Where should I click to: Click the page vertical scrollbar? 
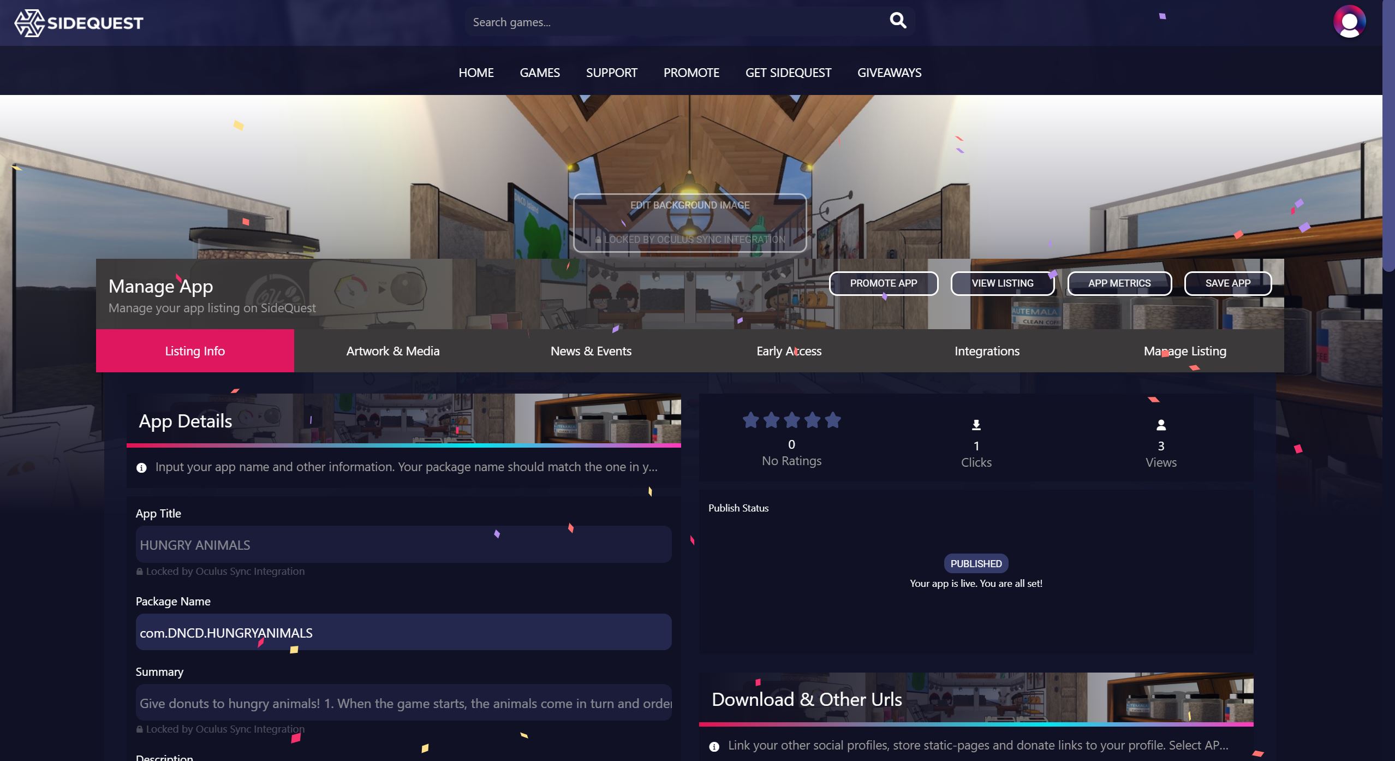[x=1389, y=136]
